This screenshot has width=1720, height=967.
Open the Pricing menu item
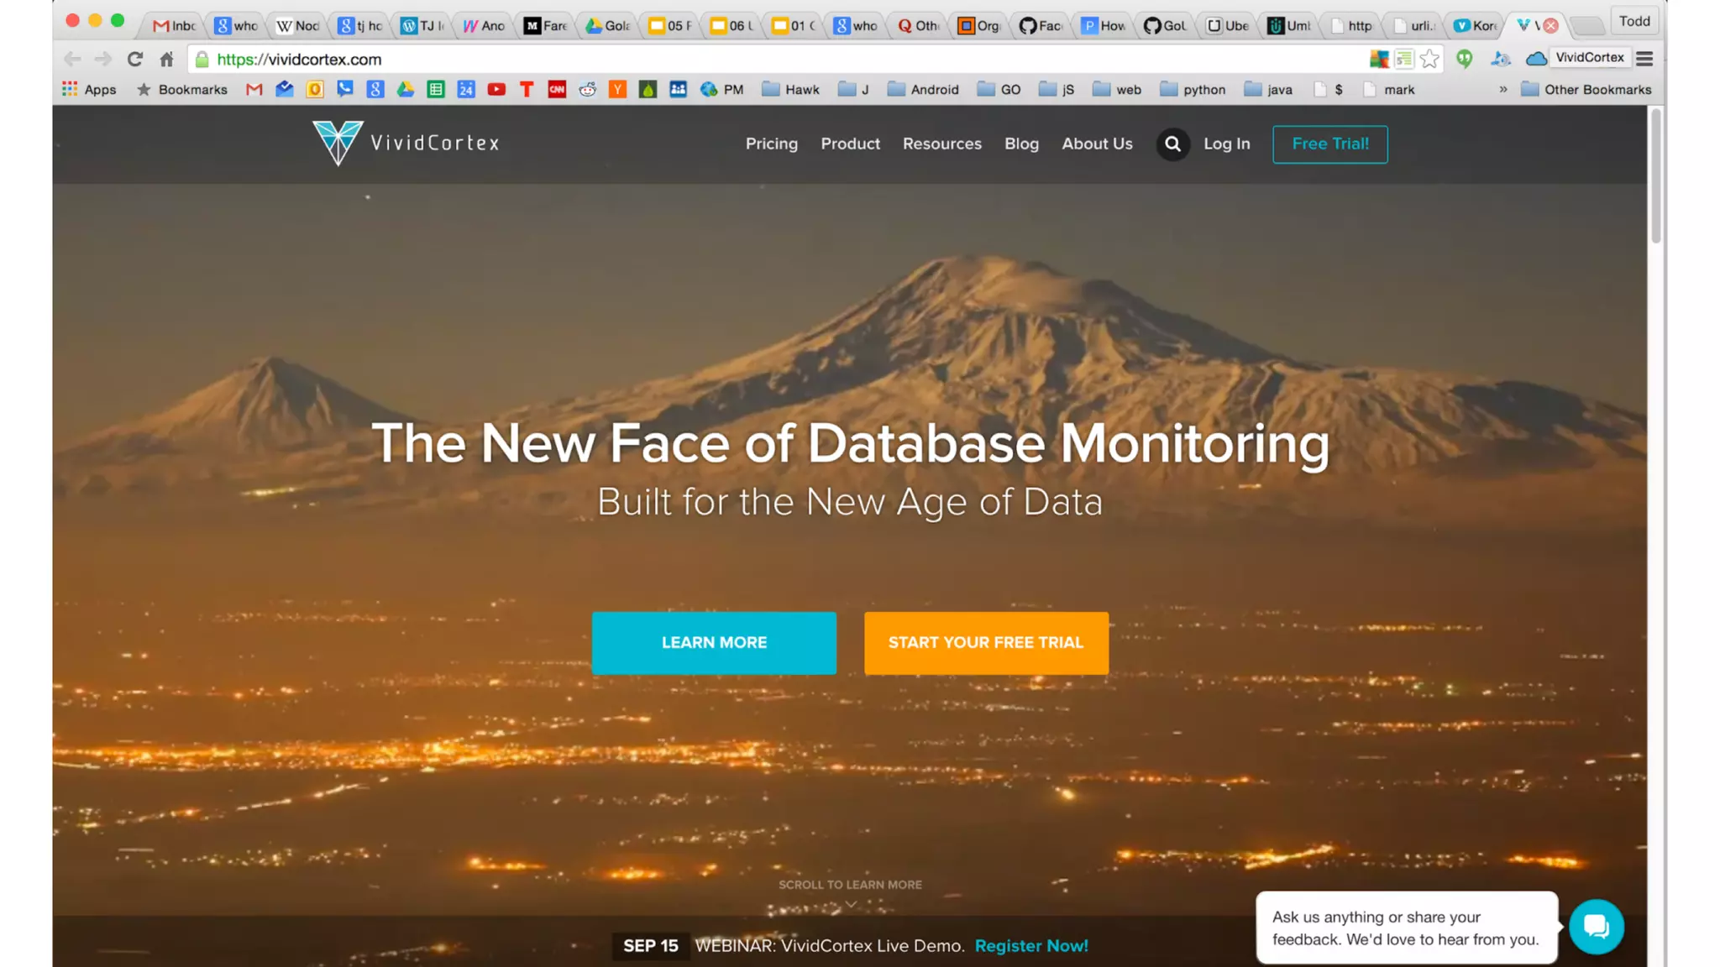tap(771, 144)
